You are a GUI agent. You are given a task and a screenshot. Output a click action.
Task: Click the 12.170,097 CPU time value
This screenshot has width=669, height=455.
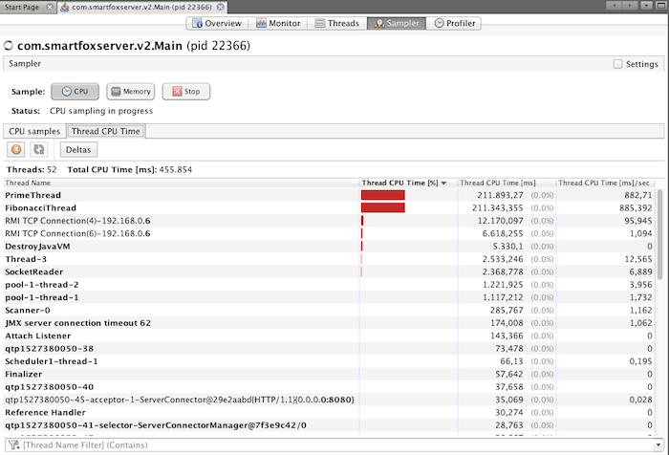pos(500,221)
